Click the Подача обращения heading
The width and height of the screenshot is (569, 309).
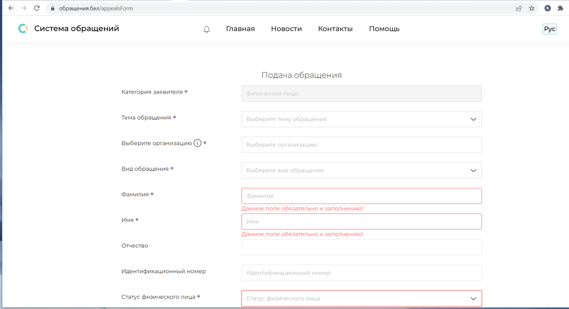pos(302,75)
